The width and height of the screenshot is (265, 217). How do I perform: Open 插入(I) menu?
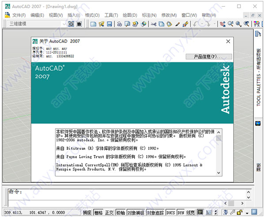74,15
